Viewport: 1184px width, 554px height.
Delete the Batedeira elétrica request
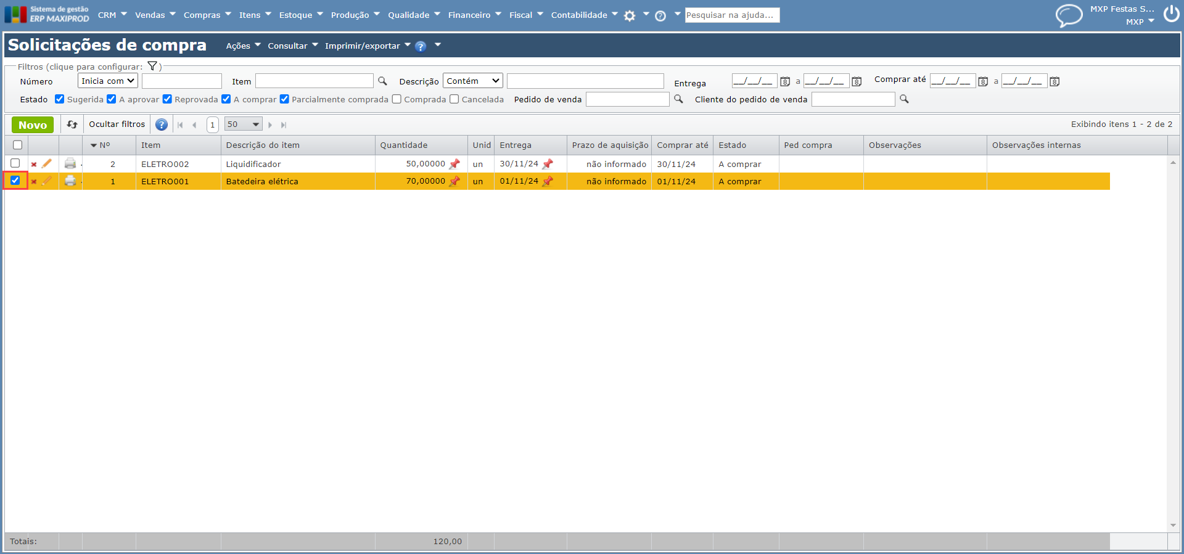34,182
